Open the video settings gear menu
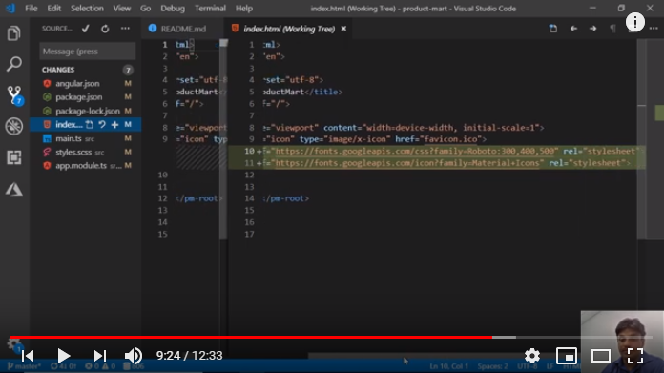Screen dimensions: 664x373 click(532, 356)
